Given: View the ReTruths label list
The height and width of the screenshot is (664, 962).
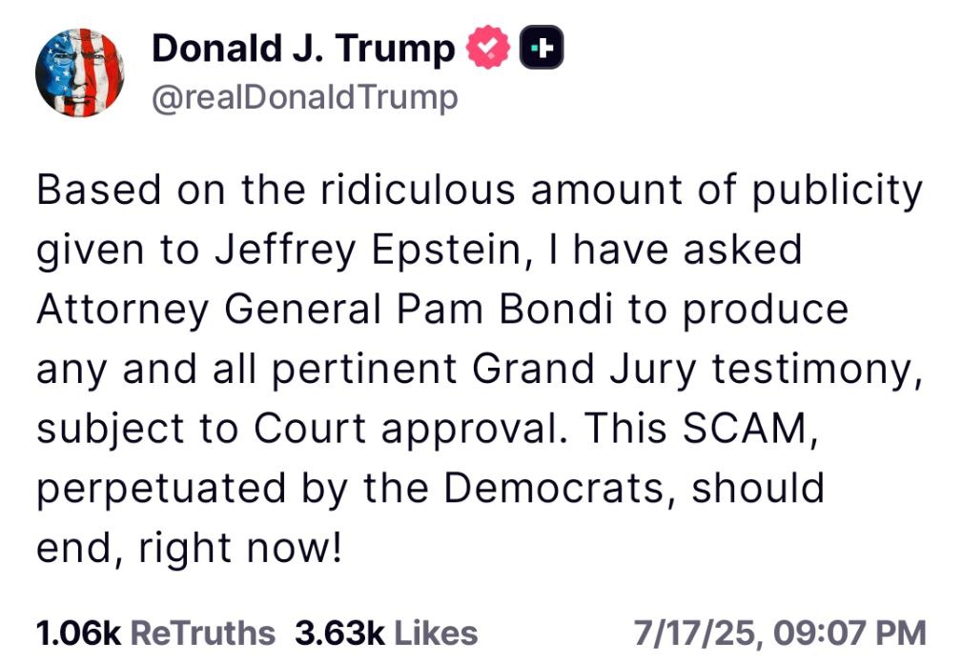Looking at the screenshot, I should point(203,633).
